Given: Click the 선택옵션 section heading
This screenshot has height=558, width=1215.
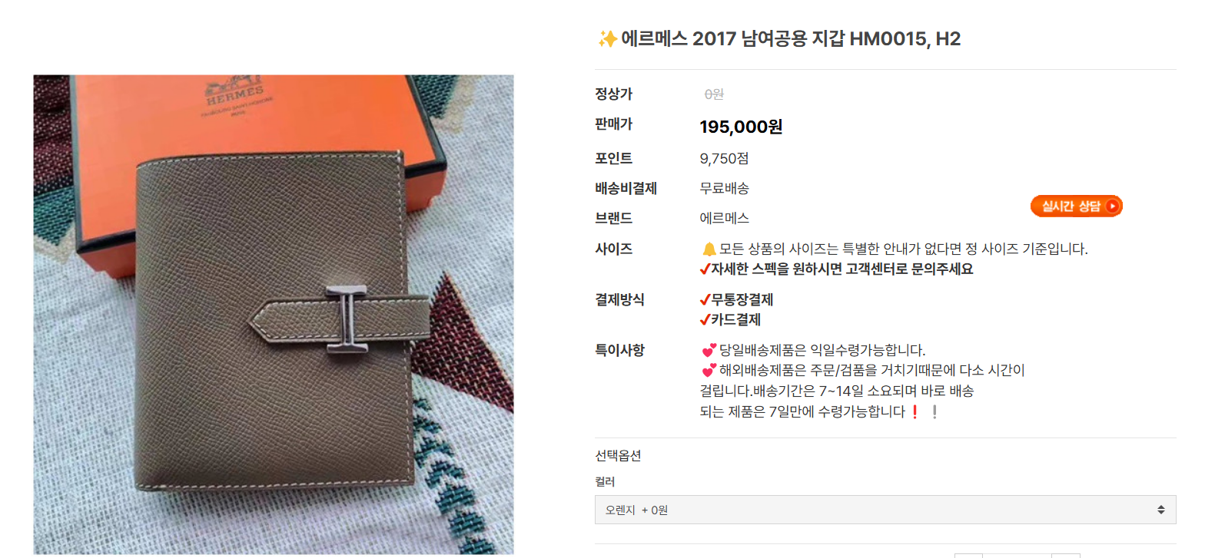Looking at the screenshot, I should coord(618,455).
